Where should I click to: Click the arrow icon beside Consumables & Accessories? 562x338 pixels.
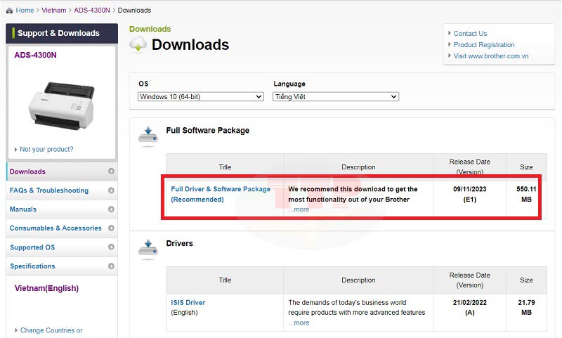111,228
